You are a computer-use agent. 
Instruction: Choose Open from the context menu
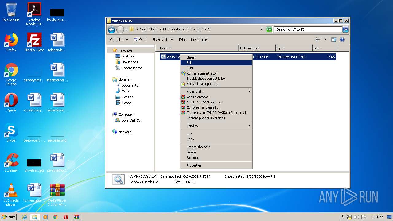click(216, 57)
